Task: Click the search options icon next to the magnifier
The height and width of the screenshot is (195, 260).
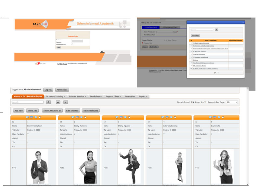Action: 58,102
